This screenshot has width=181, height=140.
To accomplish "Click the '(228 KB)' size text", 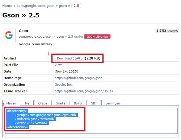I will pyautogui.click(x=93, y=58).
